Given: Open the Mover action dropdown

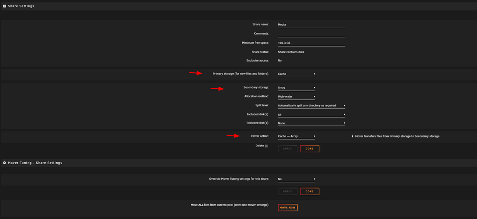Looking at the screenshot, I should (296, 136).
